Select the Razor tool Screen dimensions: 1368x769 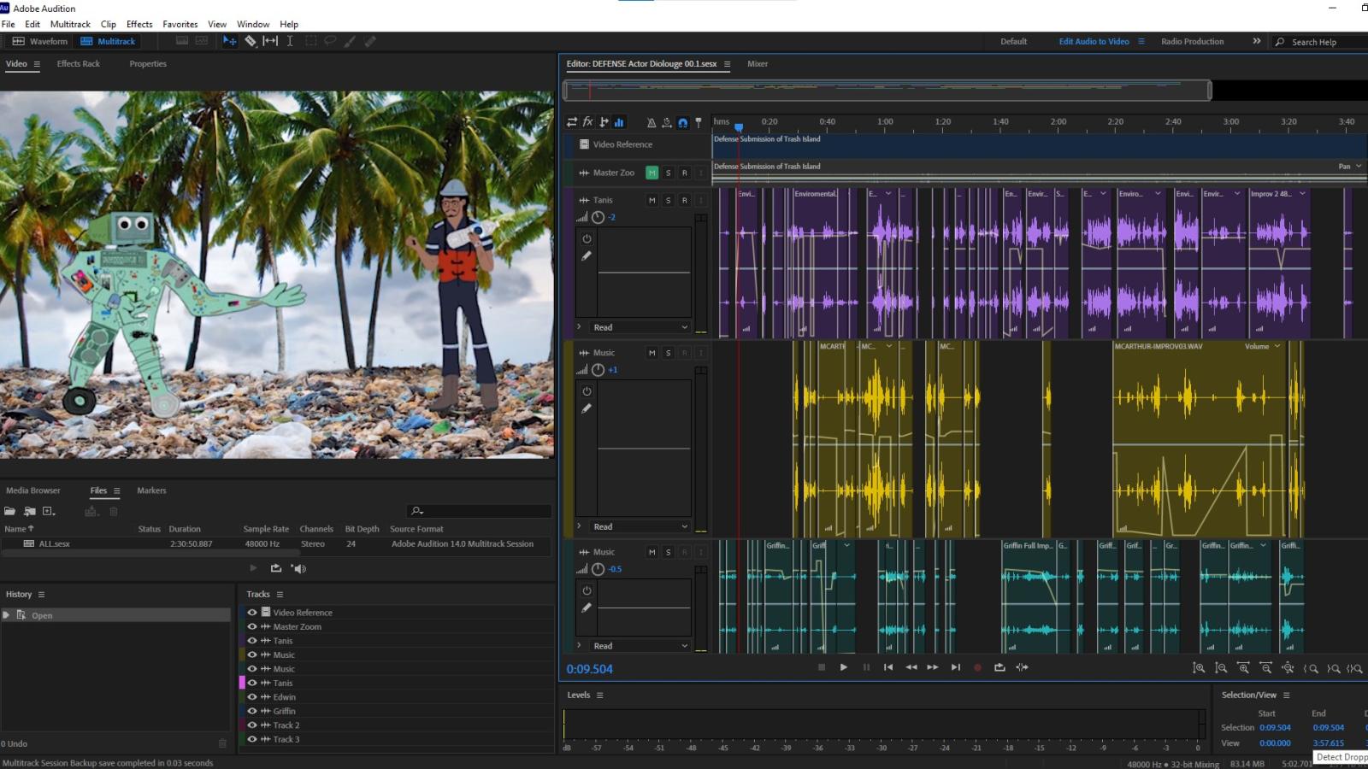click(x=251, y=41)
